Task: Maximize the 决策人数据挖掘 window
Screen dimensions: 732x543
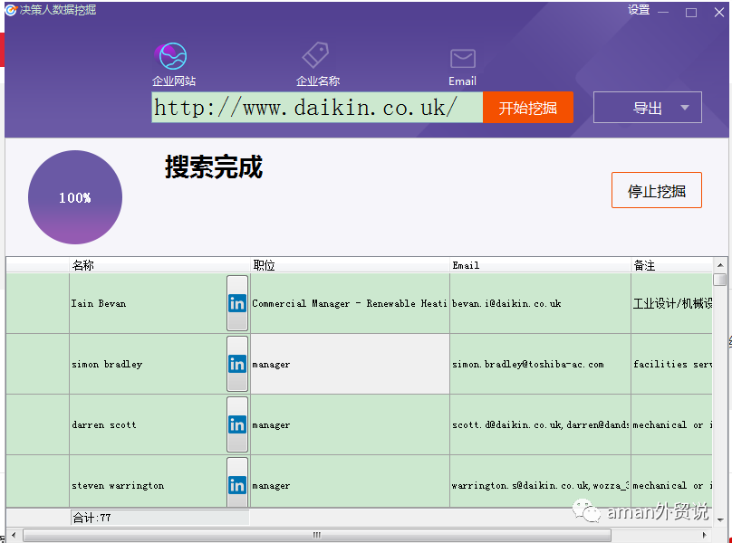Action: (691, 13)
